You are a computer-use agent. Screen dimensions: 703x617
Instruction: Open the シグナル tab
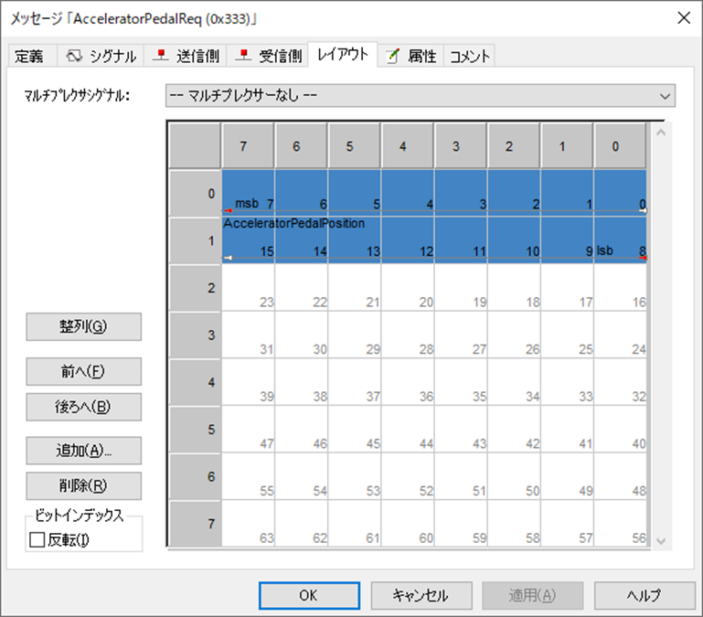point(101,57)
